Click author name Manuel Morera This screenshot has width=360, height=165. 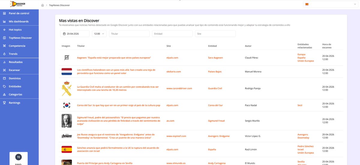[x=253, y=72]
